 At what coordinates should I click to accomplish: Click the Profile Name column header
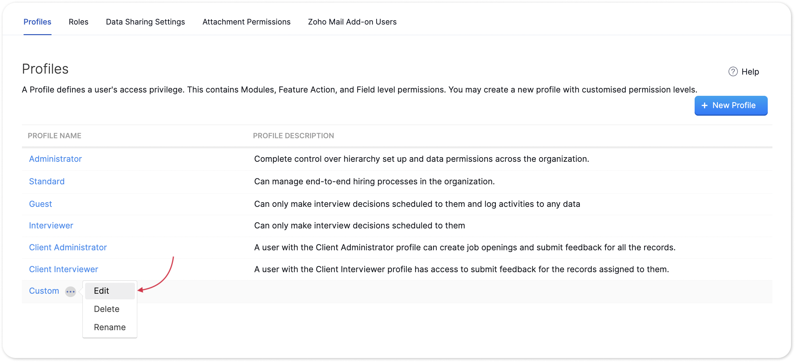(x=55, y=136)
